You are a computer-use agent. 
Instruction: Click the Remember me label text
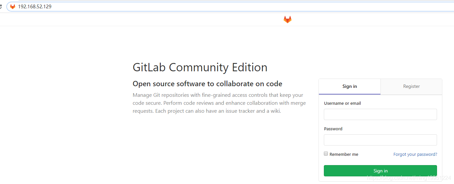pos(344,154)
